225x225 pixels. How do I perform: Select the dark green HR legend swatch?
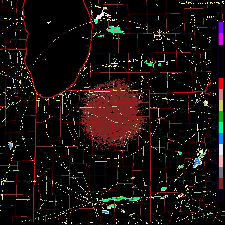pos(221,117)
